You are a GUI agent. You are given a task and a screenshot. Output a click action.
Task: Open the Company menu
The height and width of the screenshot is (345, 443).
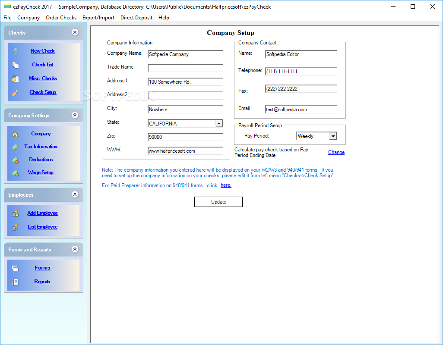tap(28, 18)
